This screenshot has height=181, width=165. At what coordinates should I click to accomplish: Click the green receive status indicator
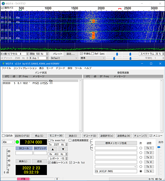coord(17,142)
